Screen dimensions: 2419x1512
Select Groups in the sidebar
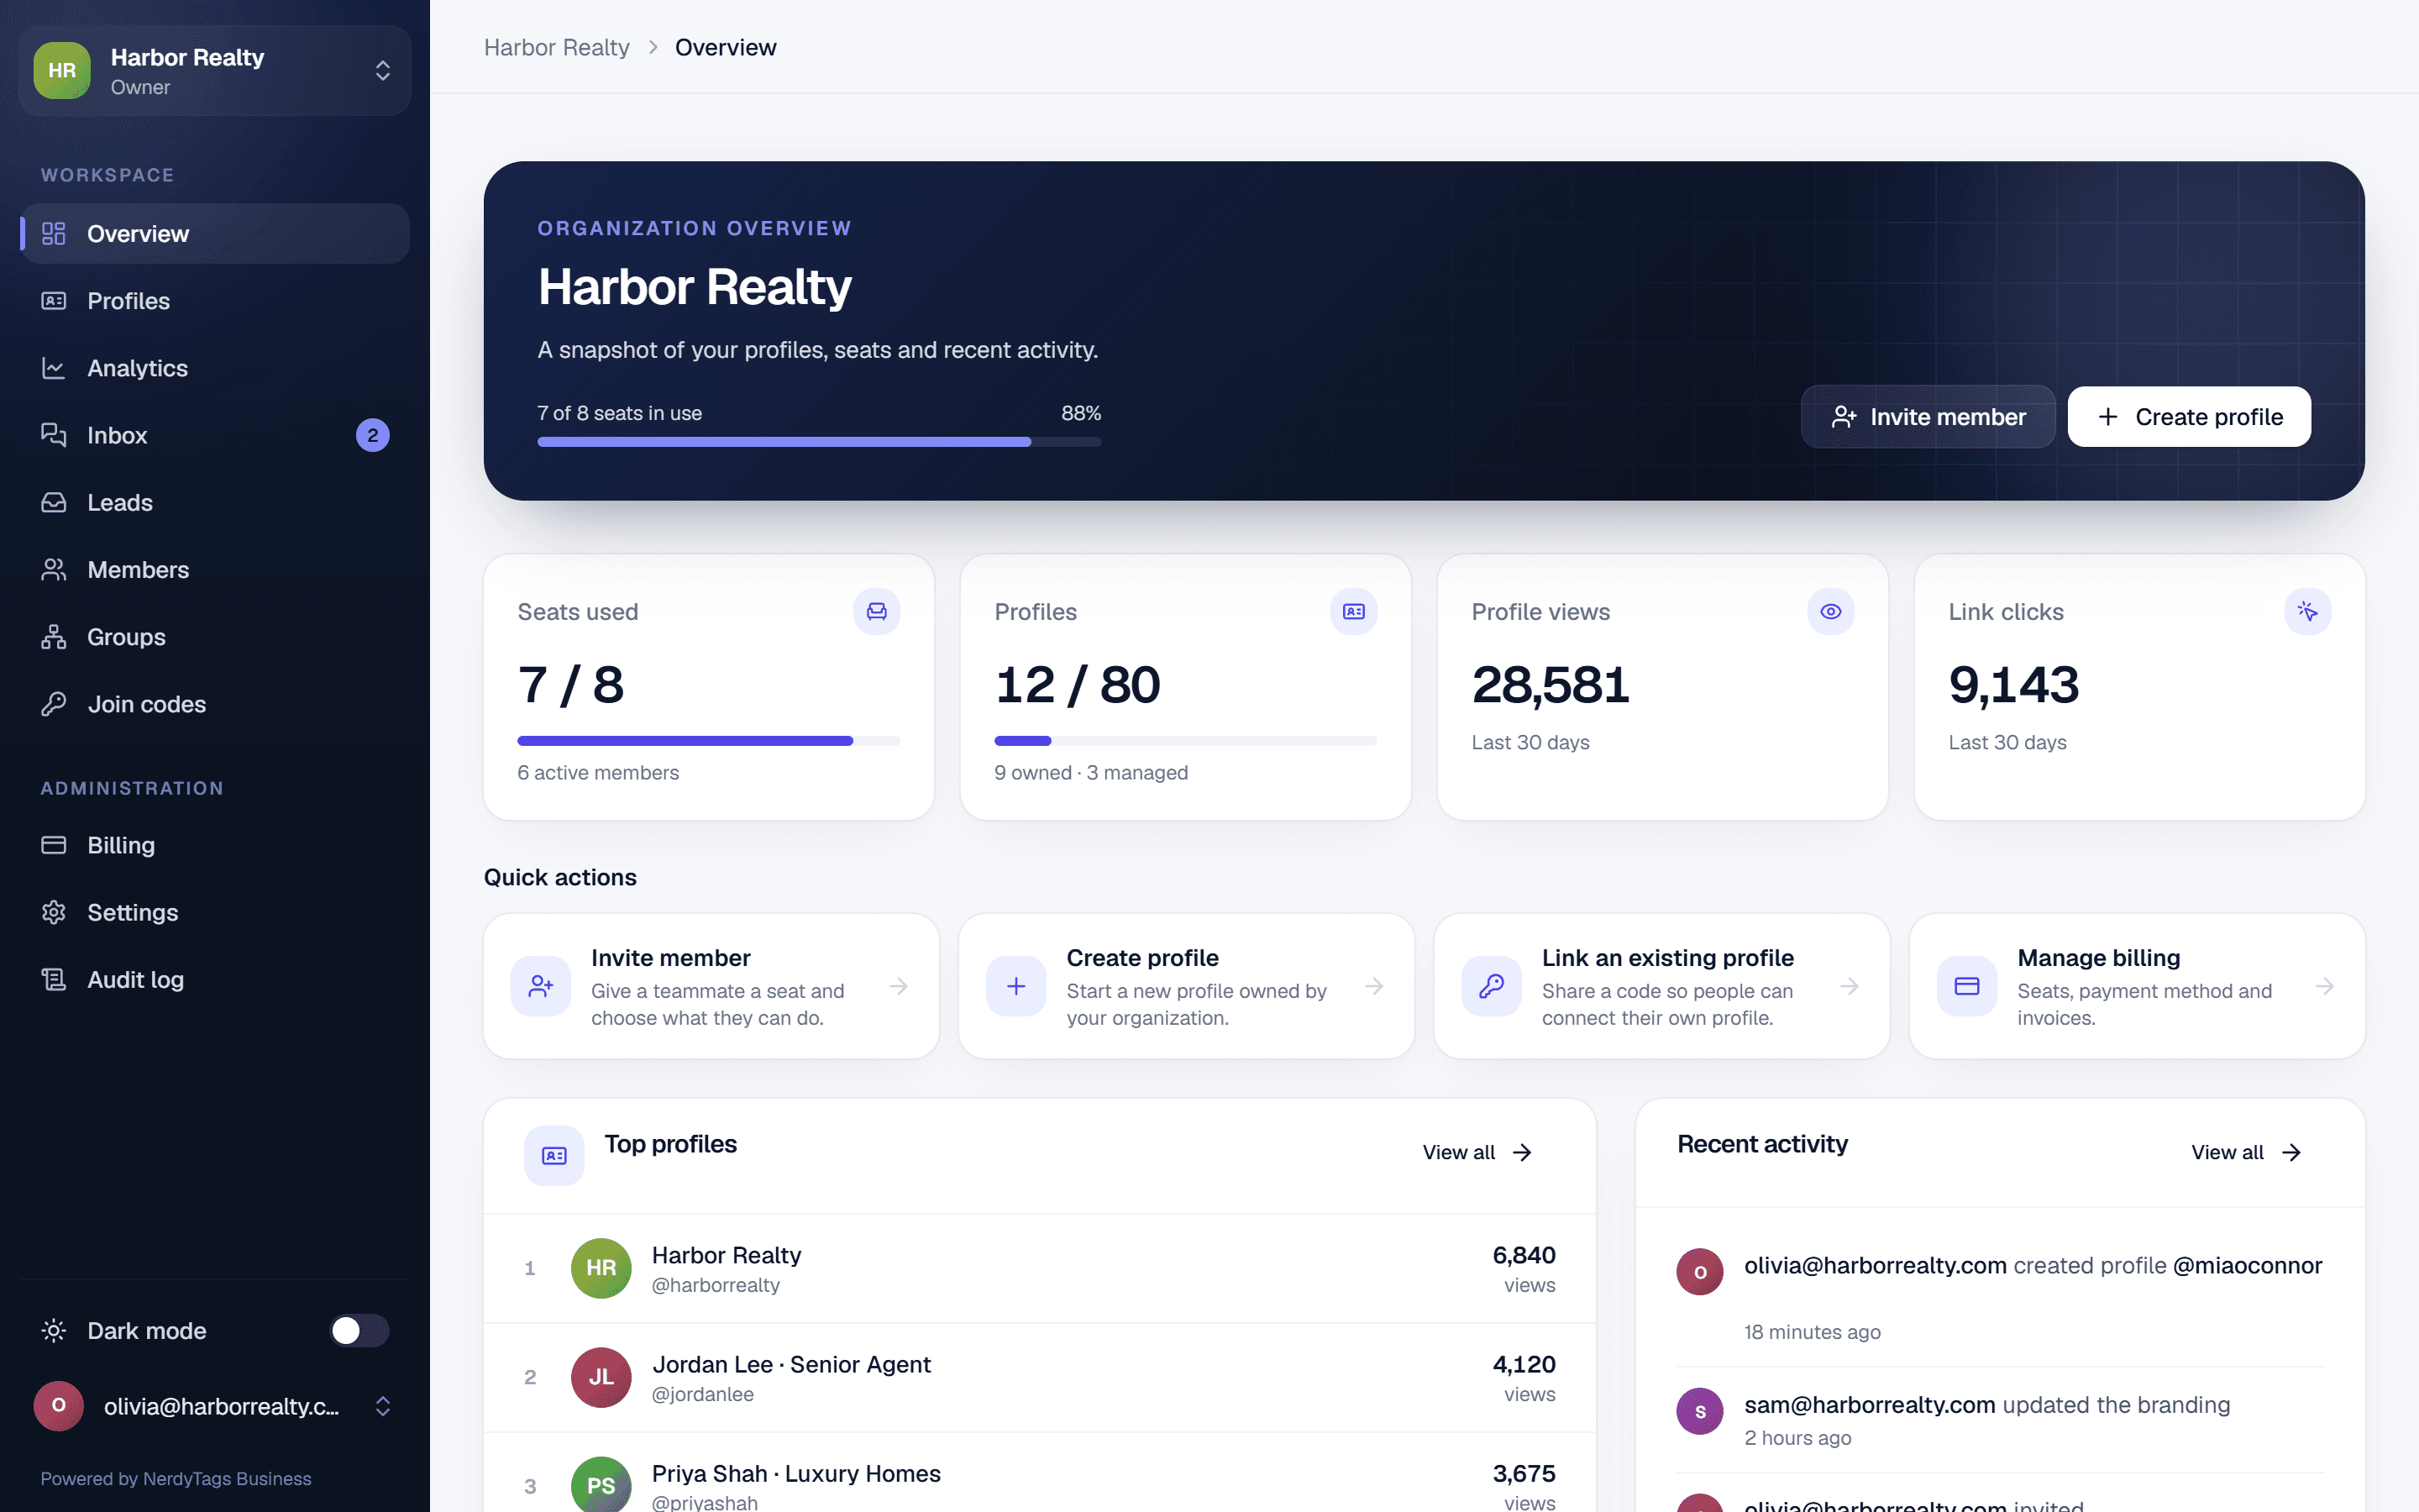pyautogui.click(x=215, y=637)
